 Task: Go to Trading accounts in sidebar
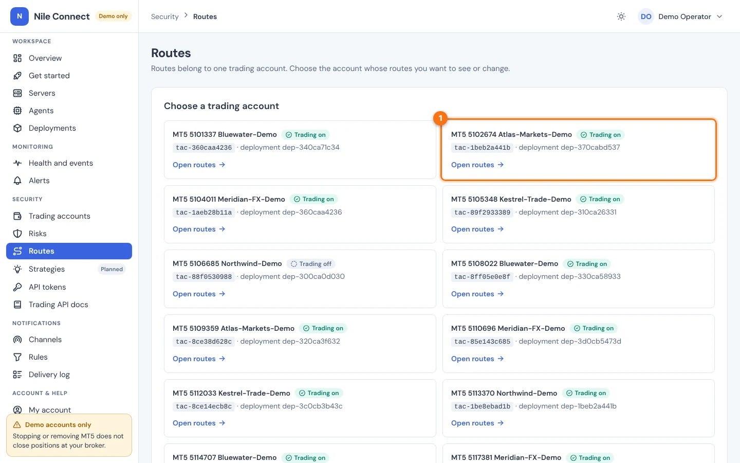click(69, 216)
